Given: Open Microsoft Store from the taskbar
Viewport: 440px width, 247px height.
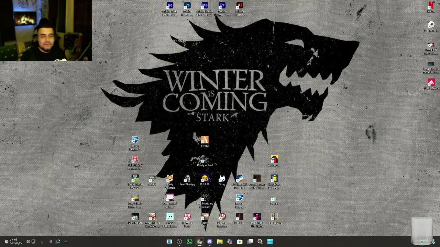Looking at the screenshot, I should (240, 242).
